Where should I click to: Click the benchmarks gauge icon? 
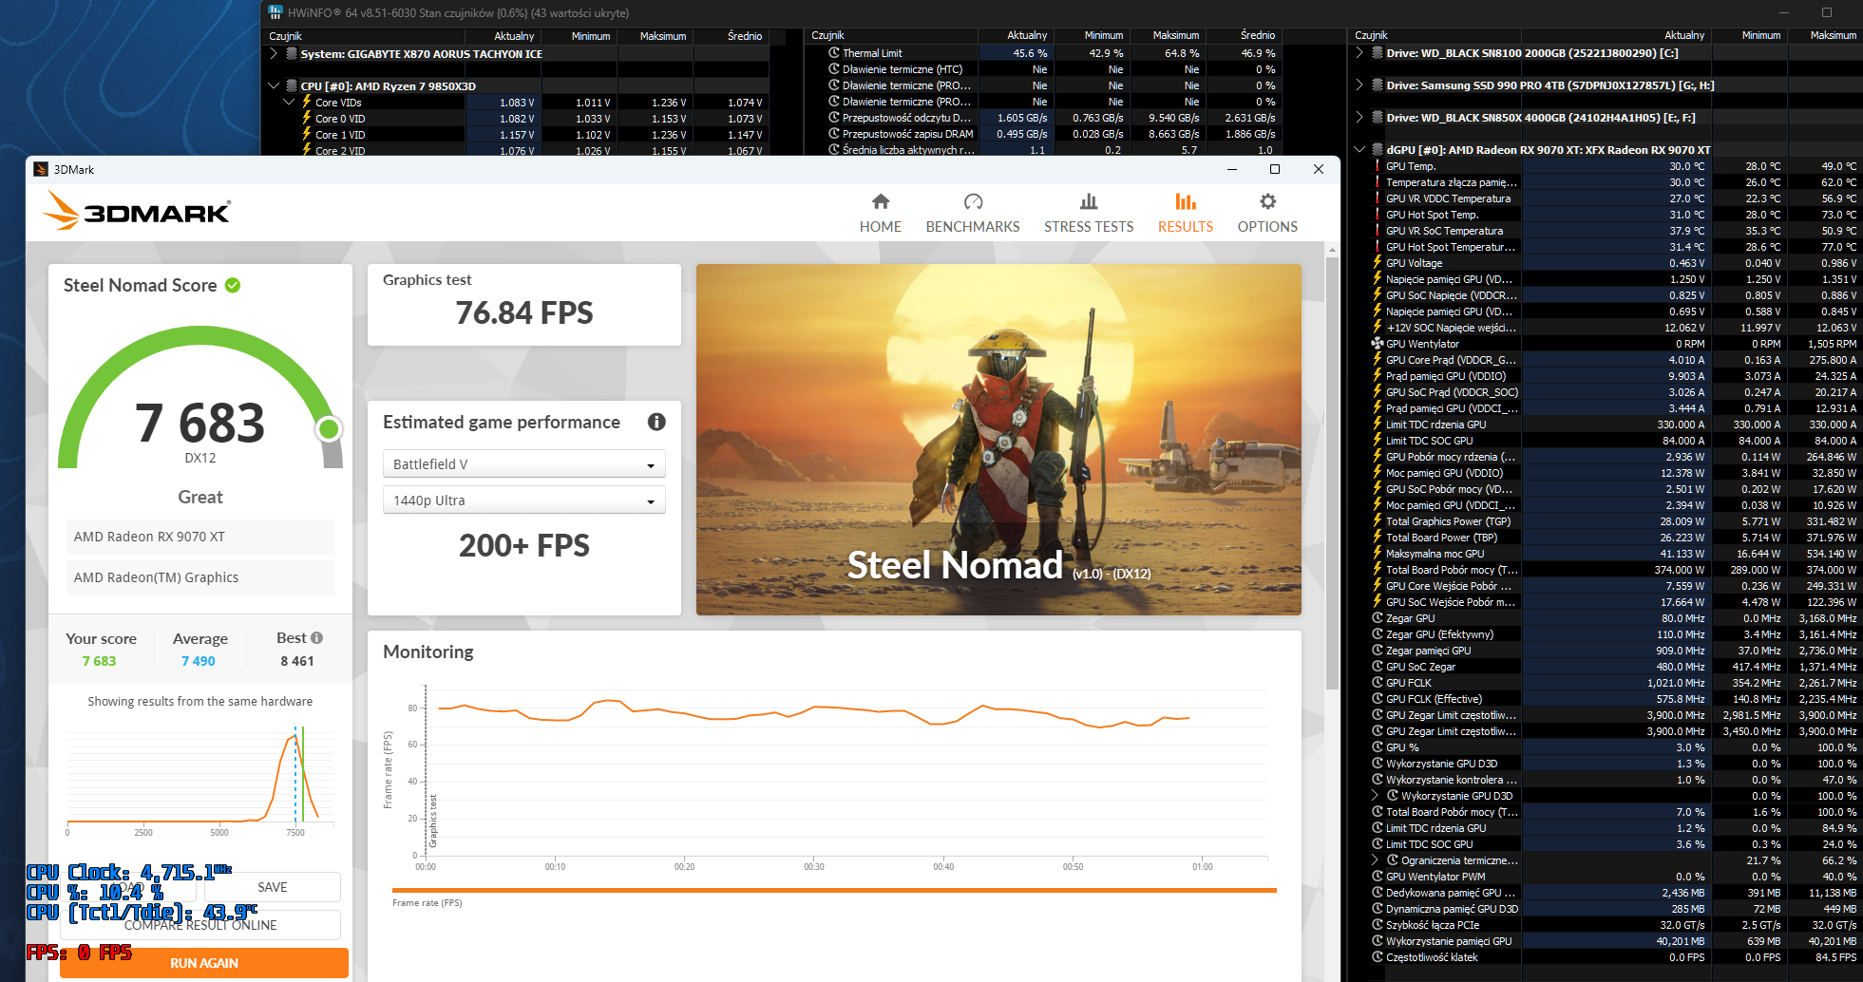click(973, 201)
